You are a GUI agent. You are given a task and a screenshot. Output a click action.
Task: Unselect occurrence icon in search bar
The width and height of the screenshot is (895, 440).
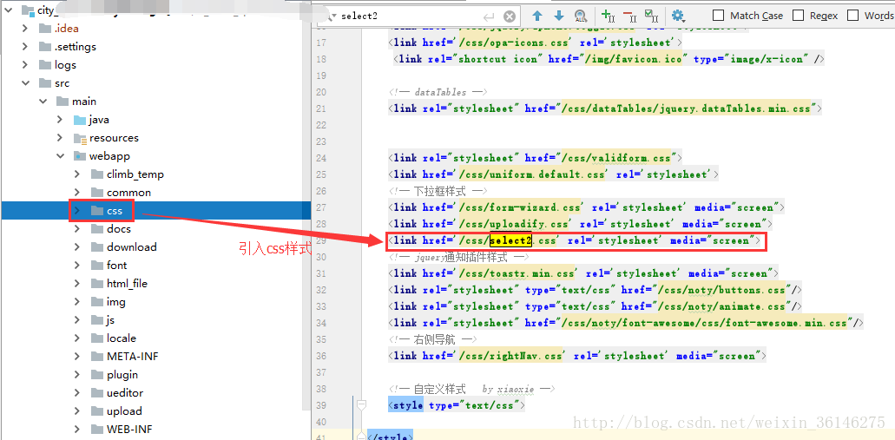tap(628, 16)
